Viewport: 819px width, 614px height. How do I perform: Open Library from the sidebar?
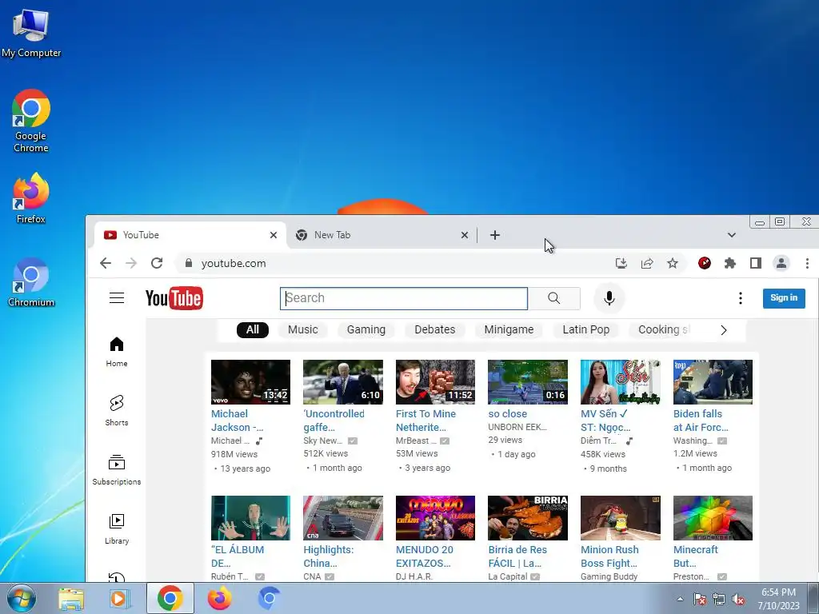pos(117,529)
